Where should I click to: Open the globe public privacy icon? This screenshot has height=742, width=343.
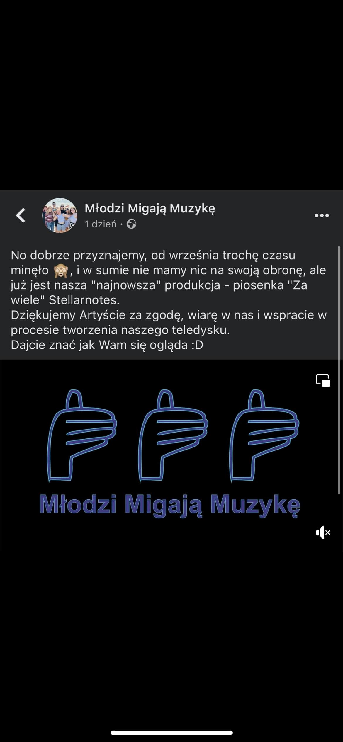tap(131, 224)
